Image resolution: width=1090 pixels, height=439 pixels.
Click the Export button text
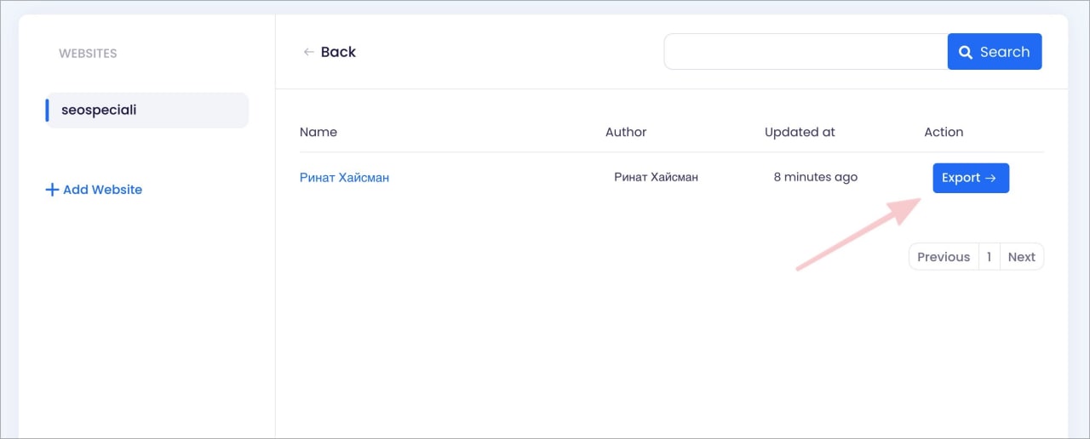click(x=961, y=178)
